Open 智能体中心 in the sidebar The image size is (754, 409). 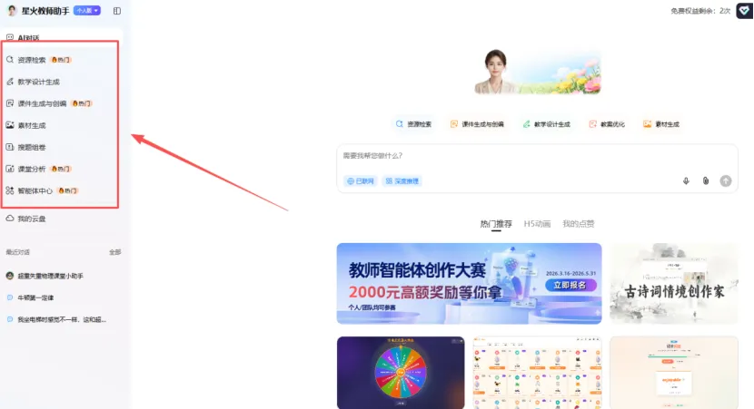(42, 191)
